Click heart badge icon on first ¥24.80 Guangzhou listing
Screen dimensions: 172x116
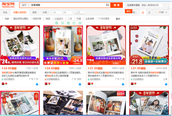click(x=6, y=84)
